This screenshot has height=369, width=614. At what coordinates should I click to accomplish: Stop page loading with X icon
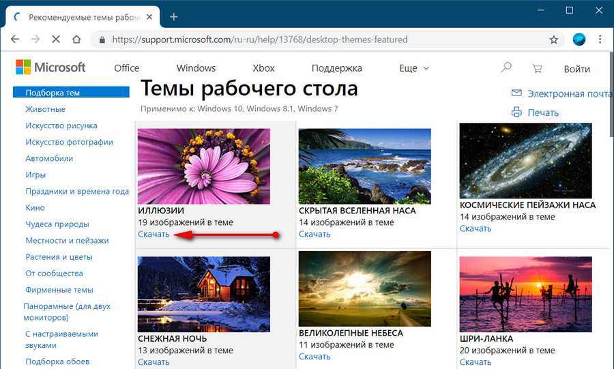(x=56, y=40)
